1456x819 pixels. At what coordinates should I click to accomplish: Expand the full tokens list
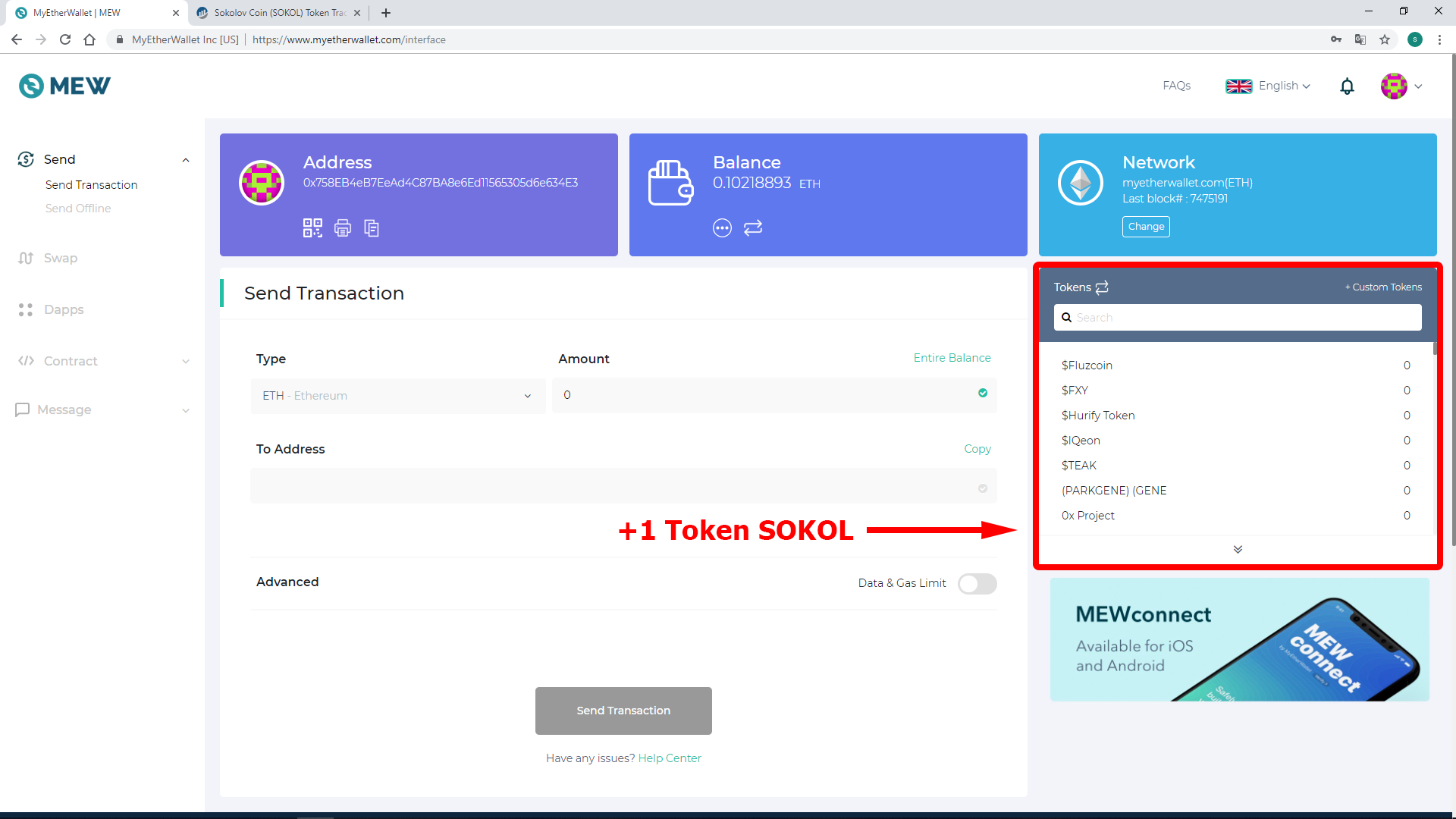point(1238,550)
